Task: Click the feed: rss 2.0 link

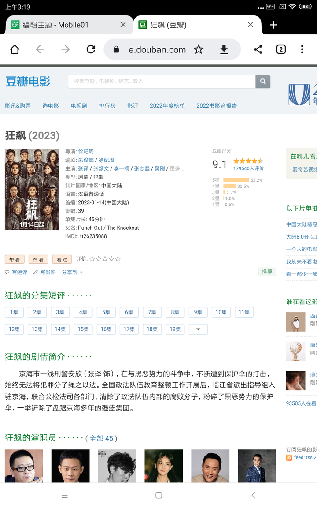Action: (306, 457)
